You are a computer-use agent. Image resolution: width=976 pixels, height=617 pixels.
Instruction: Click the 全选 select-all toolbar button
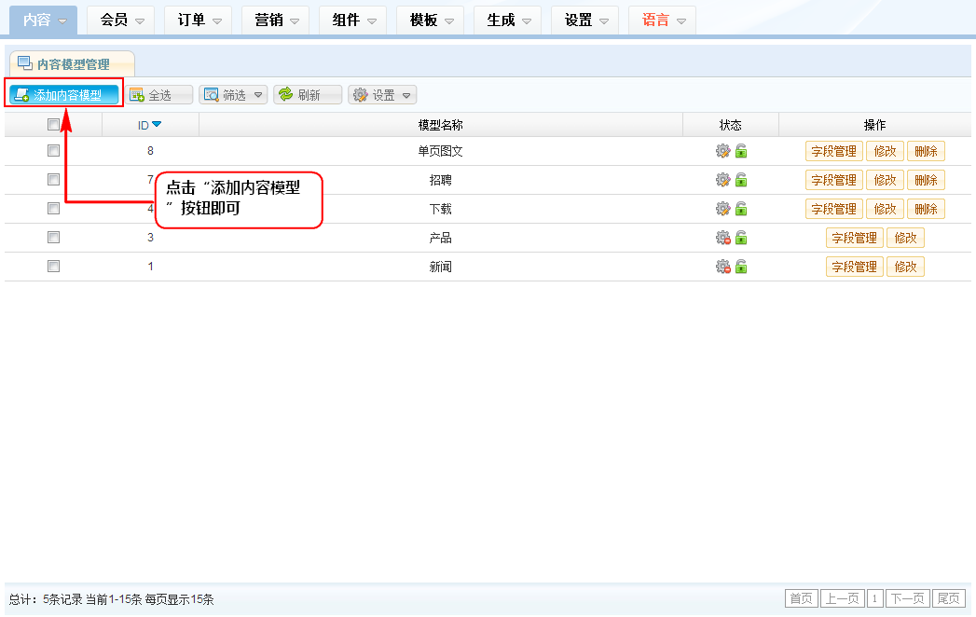(x=159, y=95)
